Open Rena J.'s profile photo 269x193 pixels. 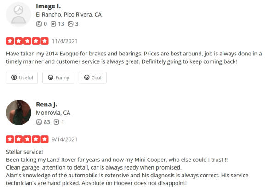[18, 113]
